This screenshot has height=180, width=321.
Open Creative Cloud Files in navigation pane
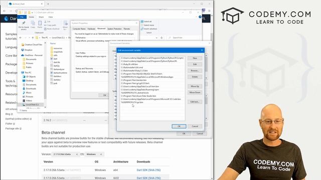32,44
